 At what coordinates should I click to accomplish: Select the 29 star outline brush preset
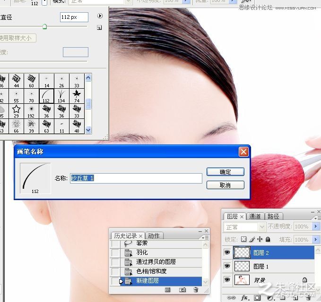coord(16,111)
